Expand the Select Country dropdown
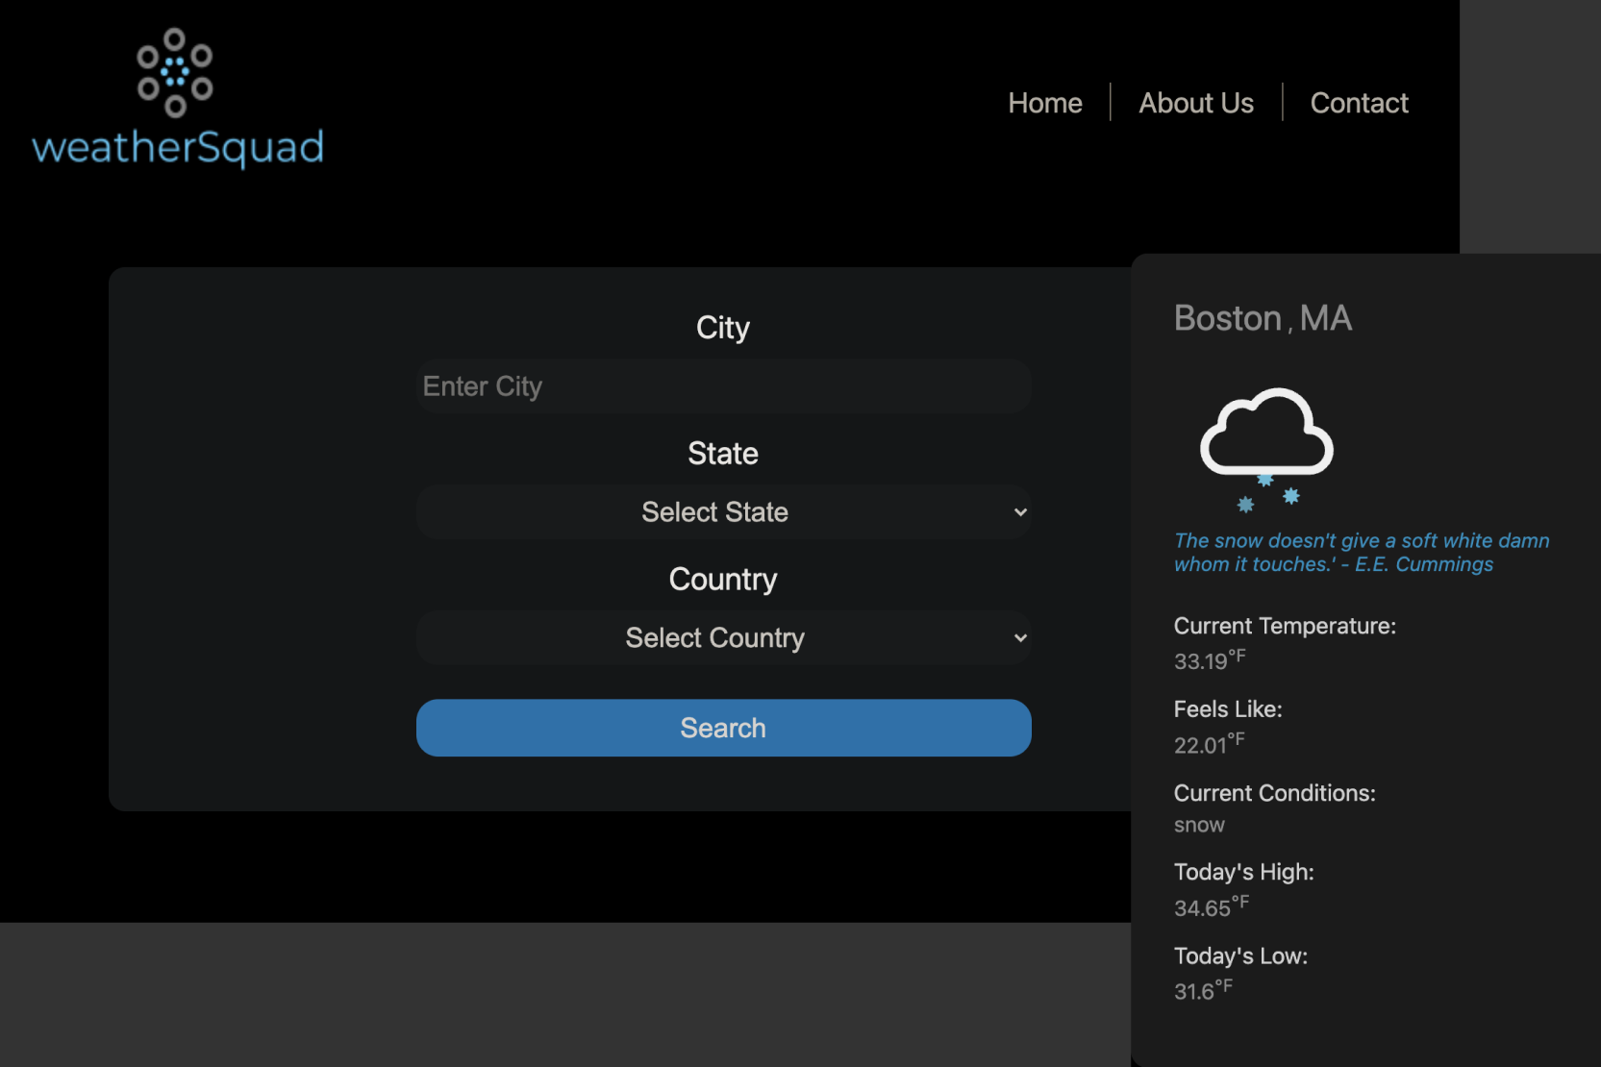 point(723,638)
